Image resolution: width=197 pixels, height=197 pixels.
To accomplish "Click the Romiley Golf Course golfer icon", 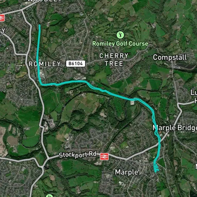I will tap(120, 35).
